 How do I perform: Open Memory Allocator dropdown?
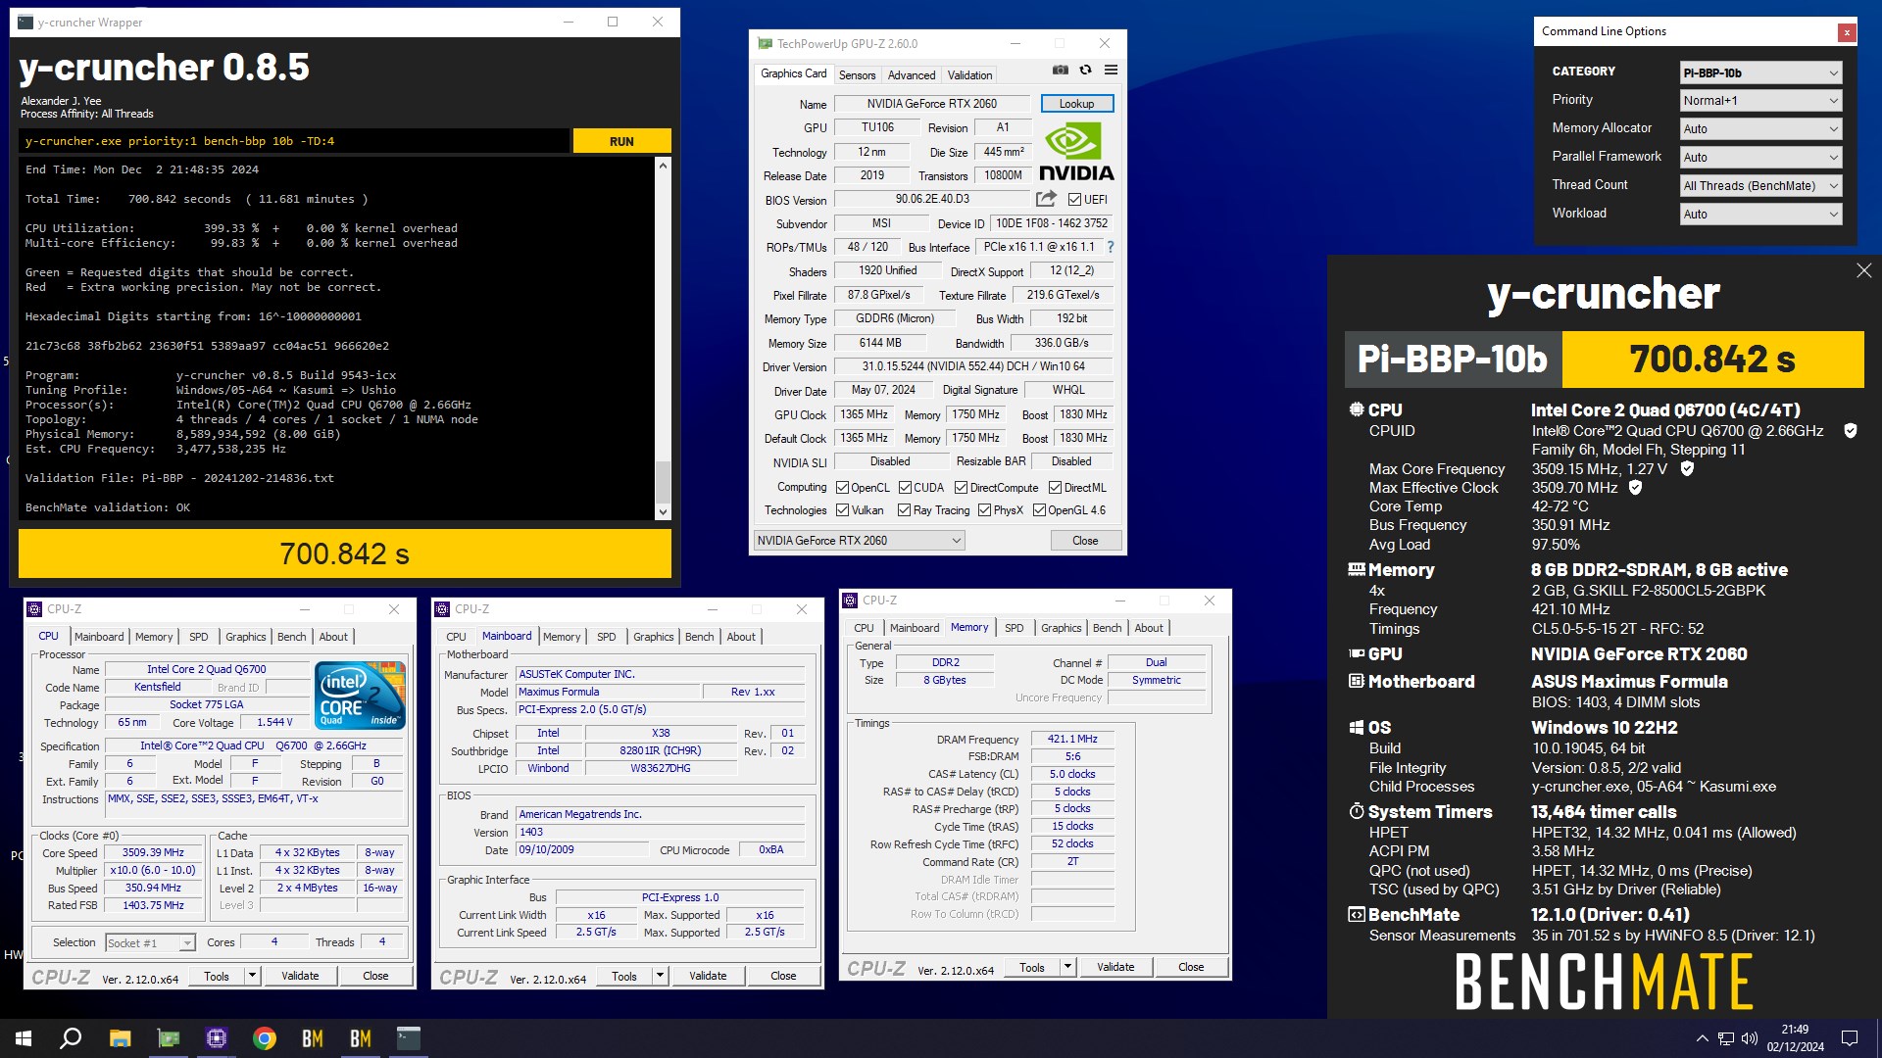(x=1760, y=129)
